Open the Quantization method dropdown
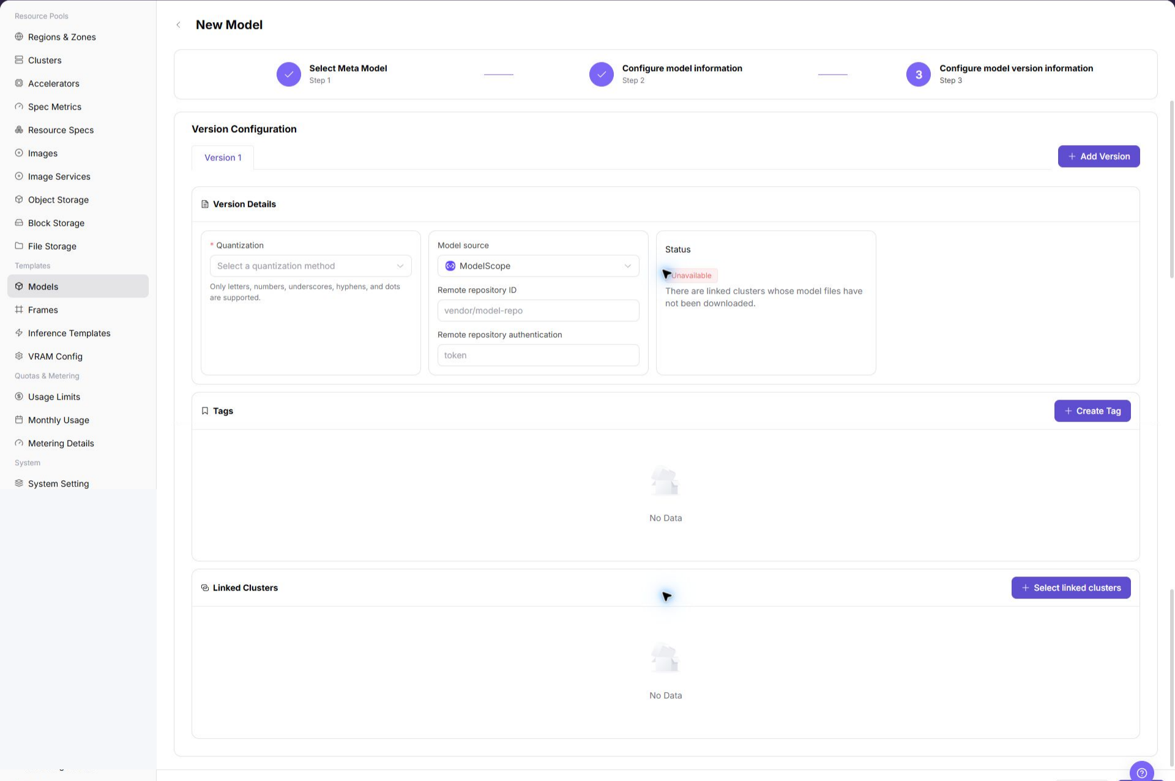This screenshot has height=781, width=1175. [x=311, y=266]
